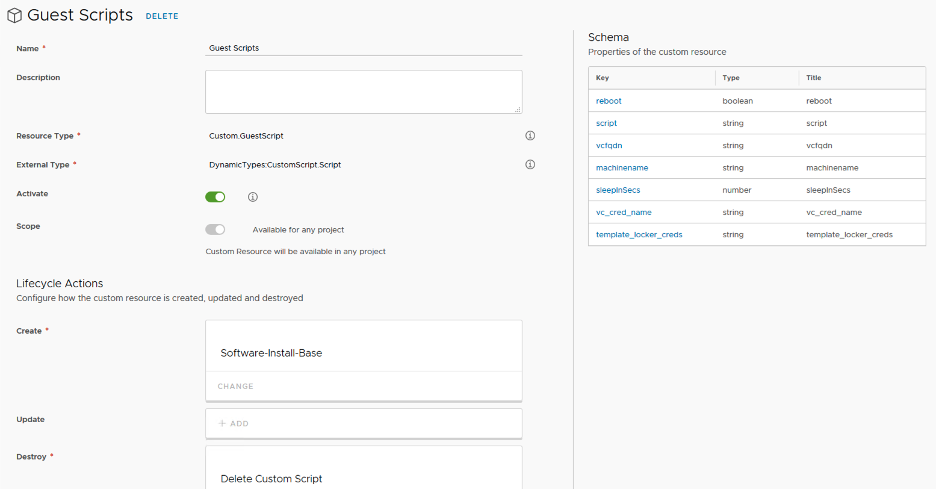Open template_locker_creds schema property
Viewport: 936px width, 489px height.
(639, 235)
